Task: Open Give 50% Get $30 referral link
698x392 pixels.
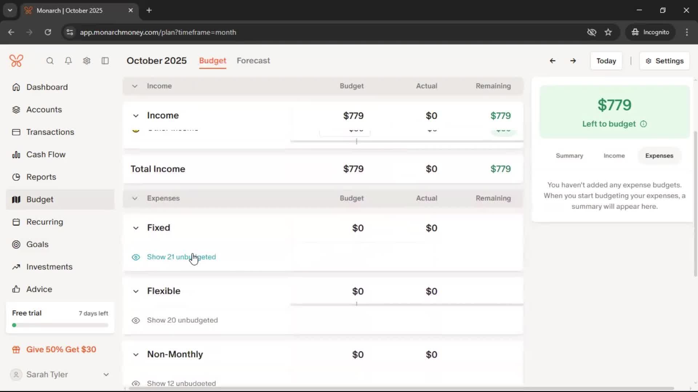Action: (61, 350)
